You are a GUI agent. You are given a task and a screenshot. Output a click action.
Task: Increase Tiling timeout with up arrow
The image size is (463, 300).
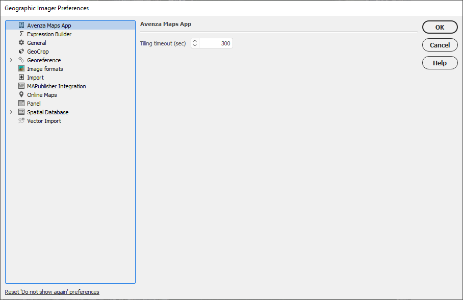click(x=195, y=41)
